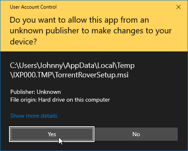The height and width of the screenshot is (151, 188).
Task: Click Yes to allow the app
Action: (x=52, y=134)
